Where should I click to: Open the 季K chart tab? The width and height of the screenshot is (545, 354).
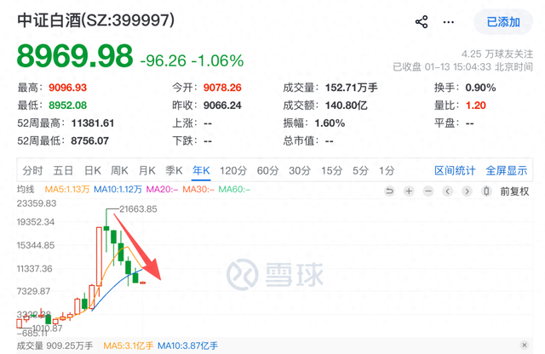(174, 170)
